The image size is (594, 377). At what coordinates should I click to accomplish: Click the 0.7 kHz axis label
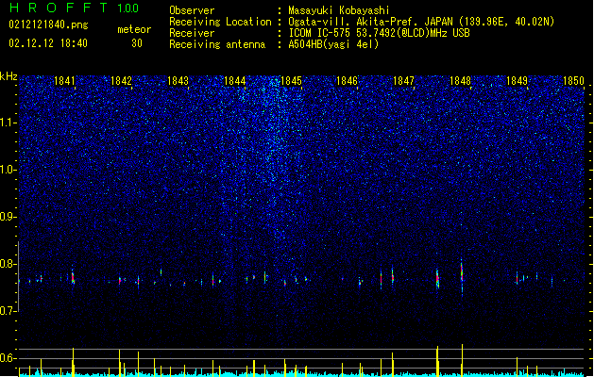coord(8,311)
